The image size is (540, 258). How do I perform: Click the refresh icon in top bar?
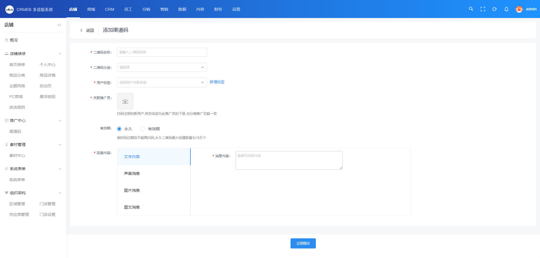pos(494,9)
